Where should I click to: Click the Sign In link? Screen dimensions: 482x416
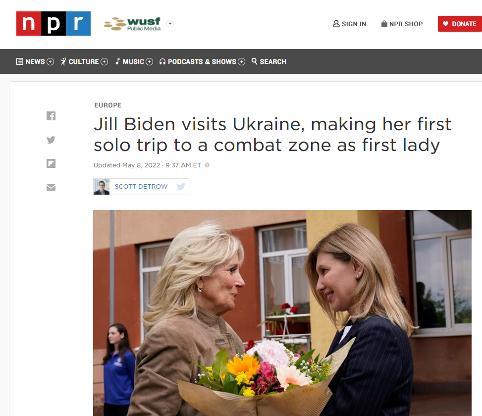click(x=350, y=24)
